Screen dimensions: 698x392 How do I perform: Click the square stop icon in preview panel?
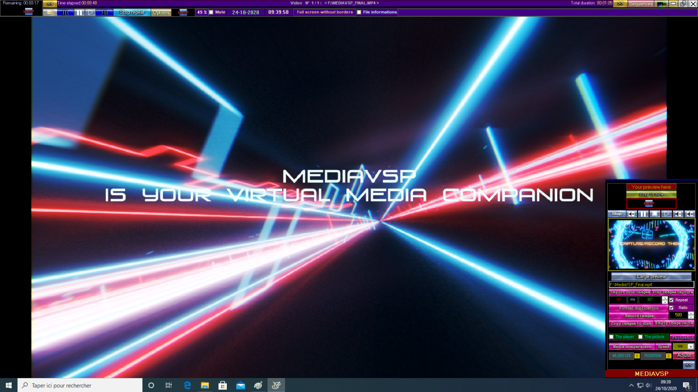click(655, 214)
